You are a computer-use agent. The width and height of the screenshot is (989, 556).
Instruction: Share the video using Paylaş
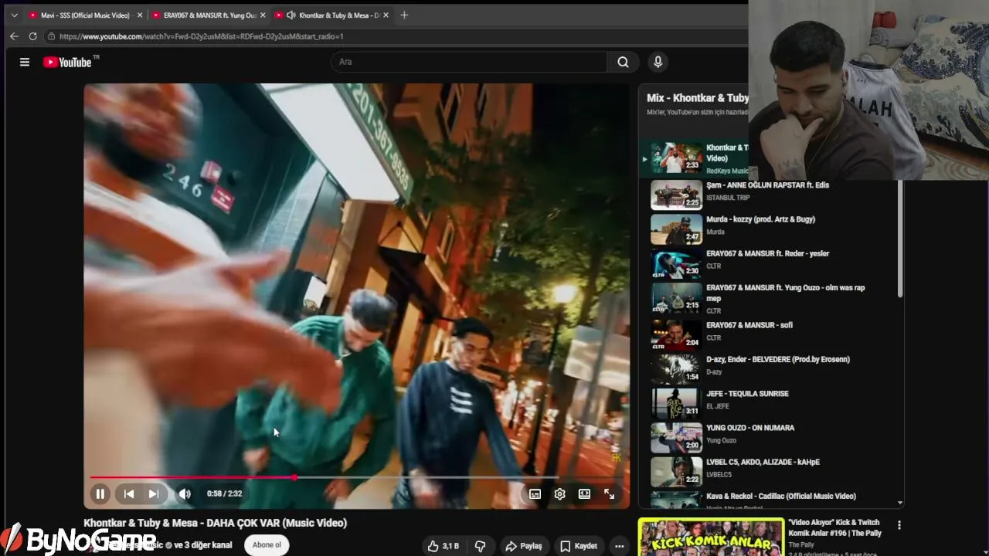[x=524, y=546]
